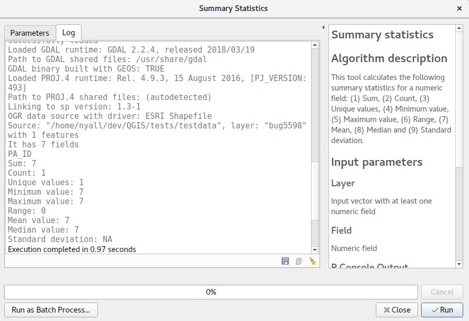Click 'Input parameters' help heading

click(377, 162)
